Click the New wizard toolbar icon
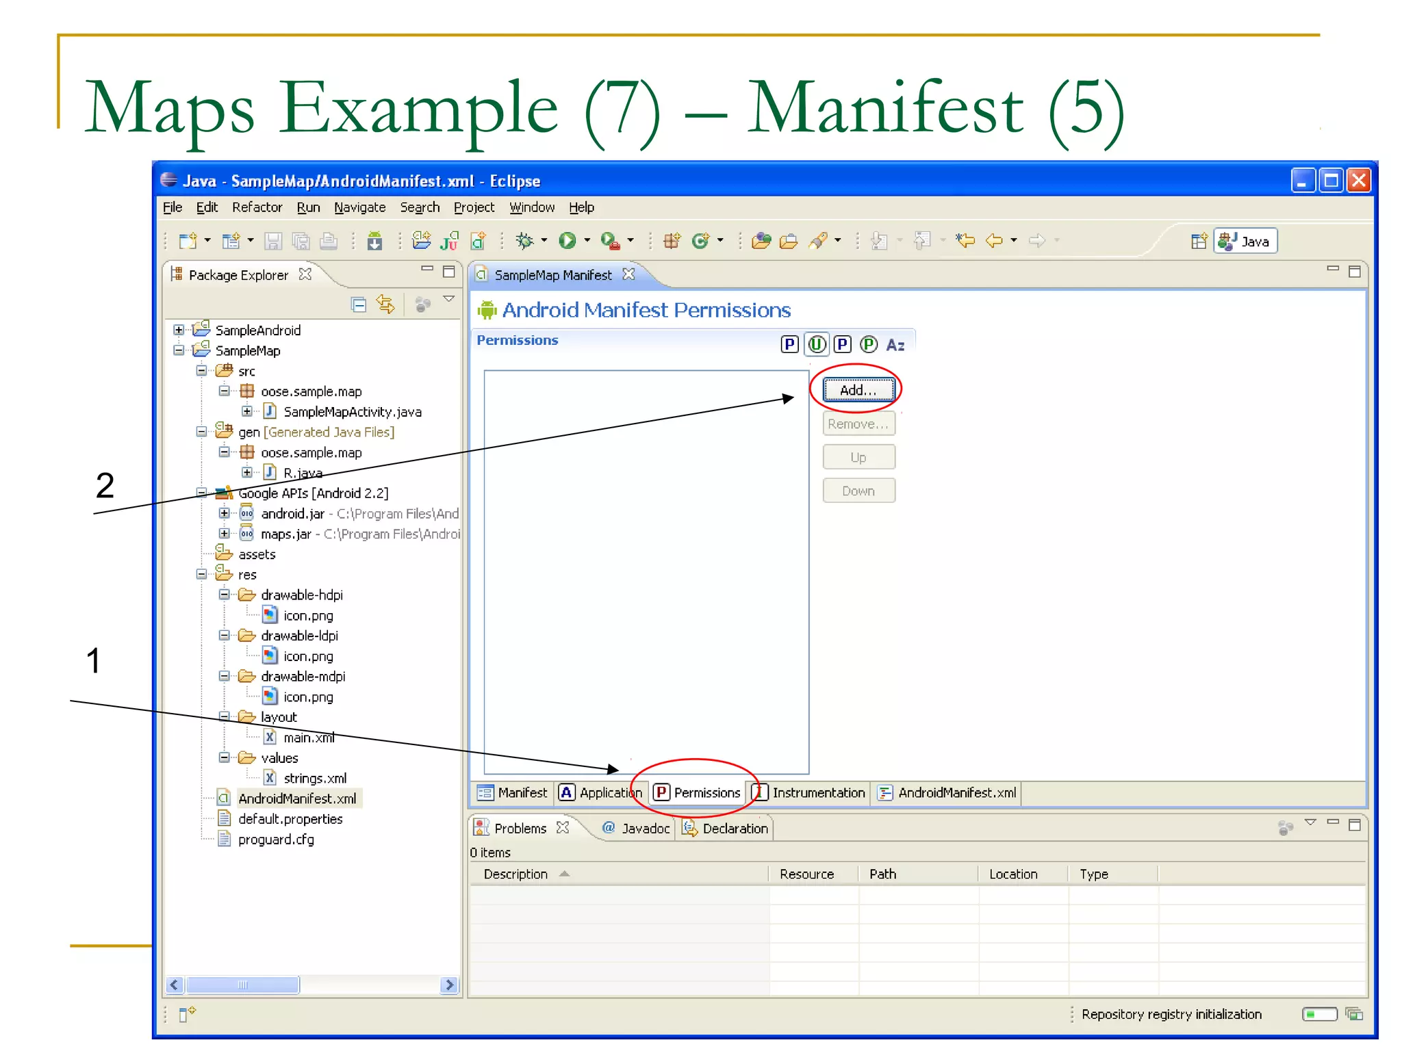1402x1051 pixels. point(188,241)
